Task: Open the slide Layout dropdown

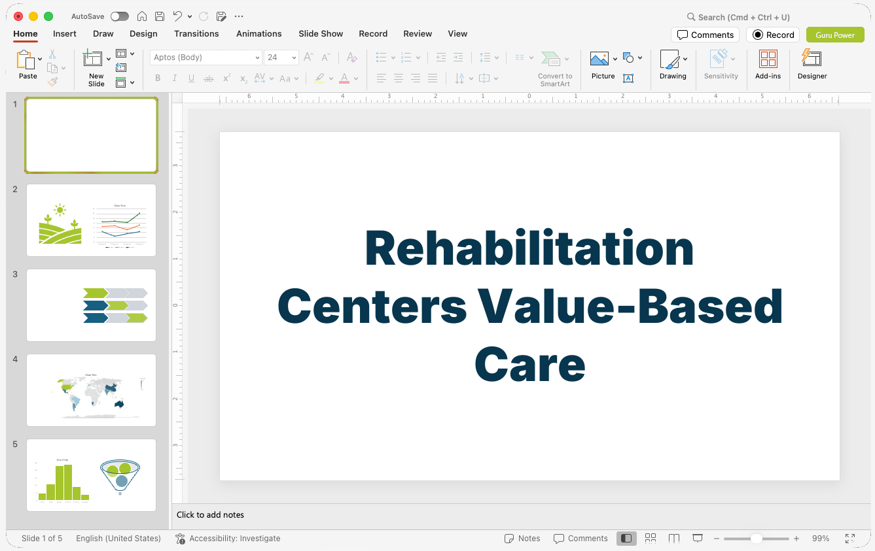Action: [125, 54]
